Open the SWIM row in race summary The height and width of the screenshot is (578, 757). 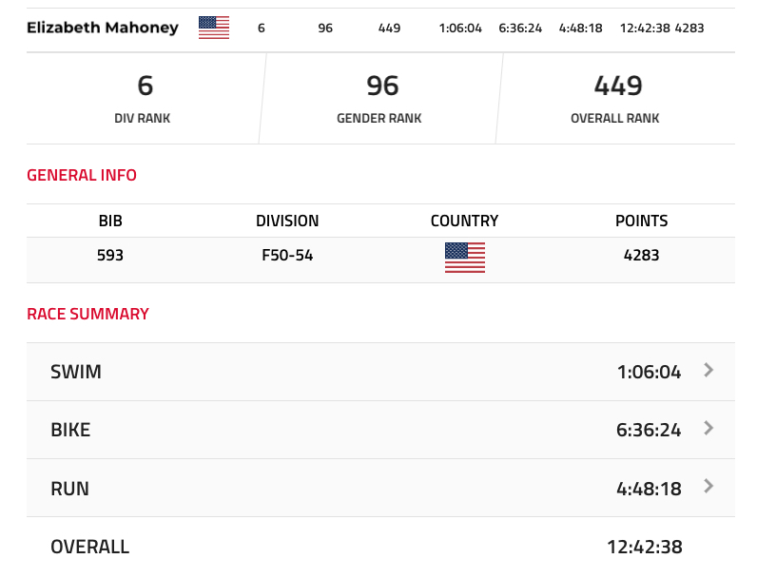[380, 372]
